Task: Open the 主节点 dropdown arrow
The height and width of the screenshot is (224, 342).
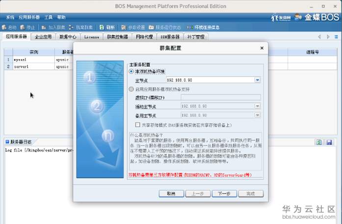Action: click(258, 80)
